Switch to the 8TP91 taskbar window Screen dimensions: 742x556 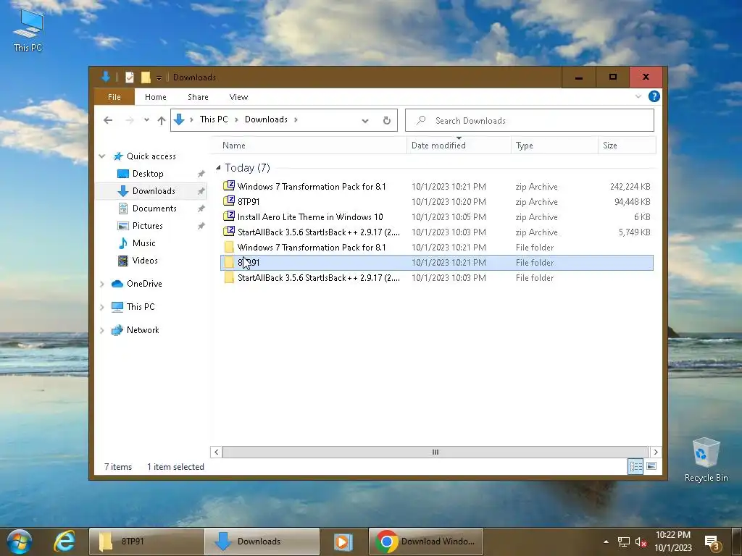[146, 542]
